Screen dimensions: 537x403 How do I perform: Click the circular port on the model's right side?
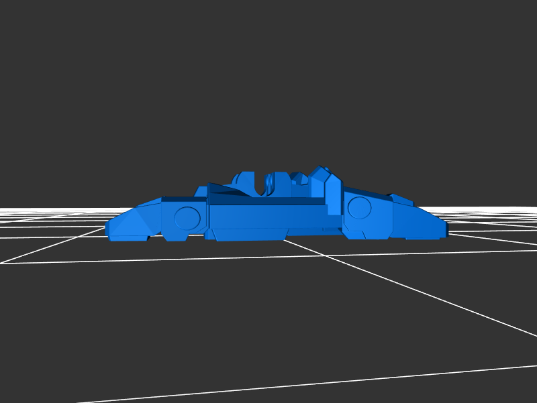[x=360, y=208]
